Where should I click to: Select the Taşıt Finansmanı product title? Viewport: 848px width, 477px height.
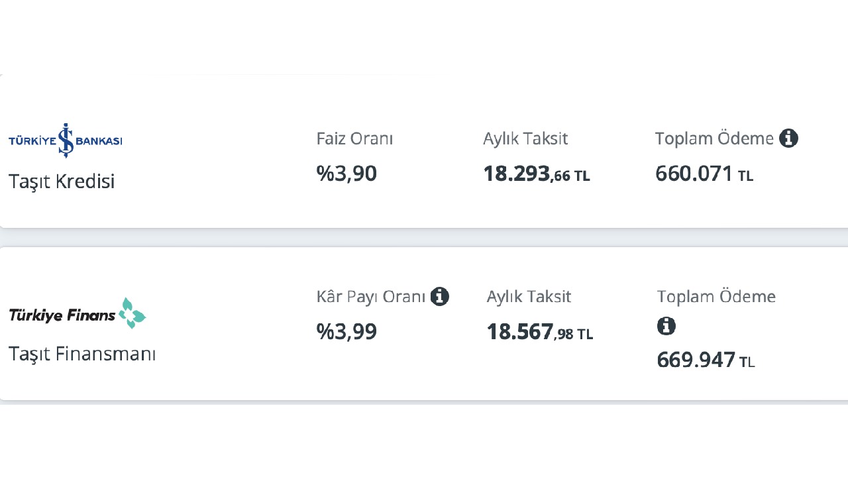point(82,354)
